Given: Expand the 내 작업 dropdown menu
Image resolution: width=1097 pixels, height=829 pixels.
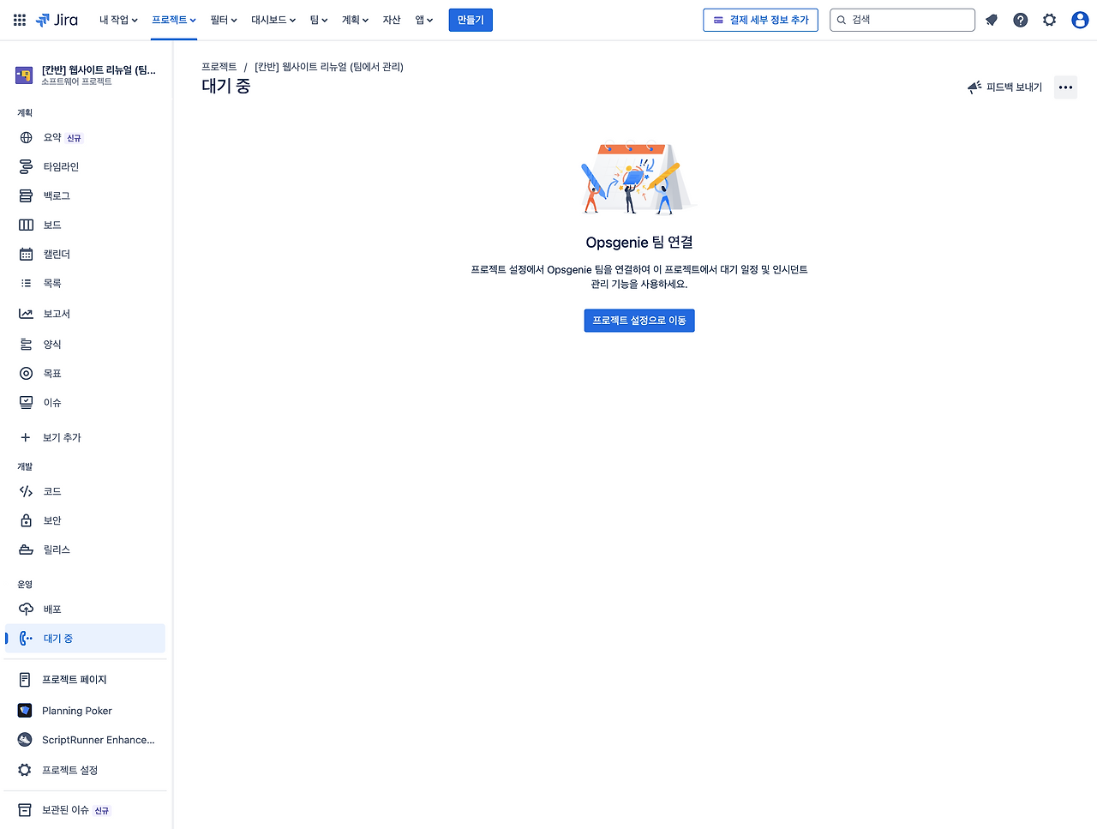Looking at the screenshot, I should point(118,20).
